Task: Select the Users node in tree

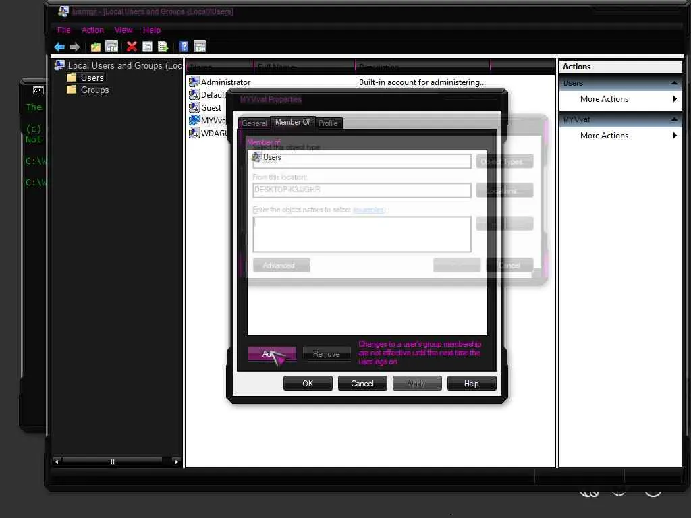Action: 92,78
